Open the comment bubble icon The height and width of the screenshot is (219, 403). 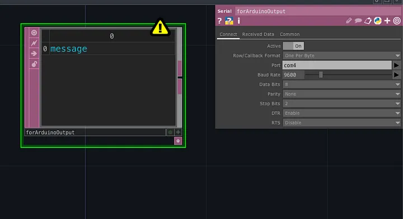pos(358,21)
